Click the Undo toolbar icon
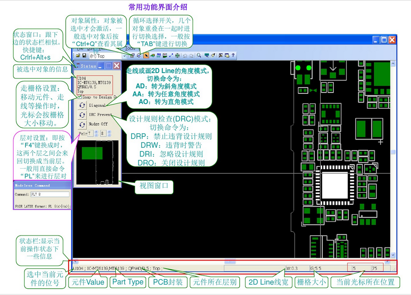Viewport: 411px width, 295px height. coord(185,56)
